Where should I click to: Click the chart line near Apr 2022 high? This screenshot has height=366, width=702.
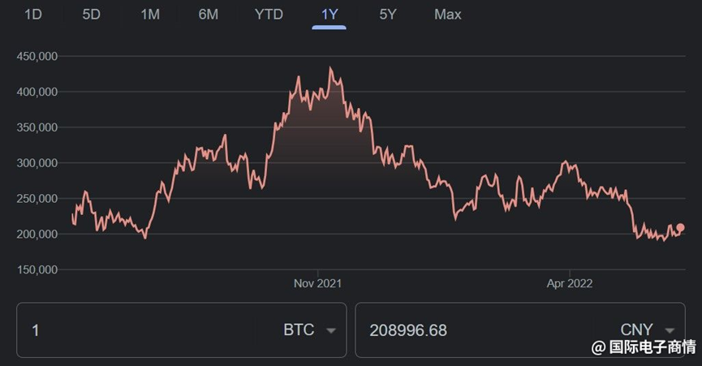tap(566, 161)
